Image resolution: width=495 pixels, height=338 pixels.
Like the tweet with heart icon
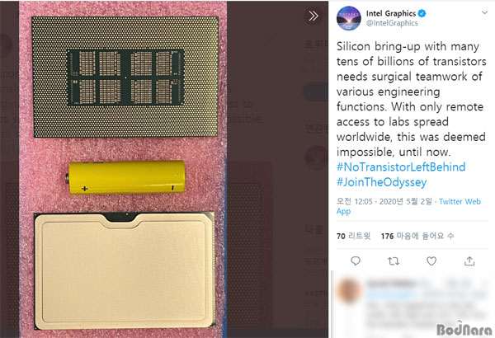(431, 261)
